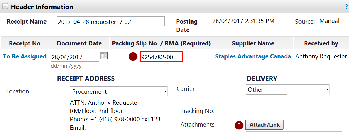Screen dimensions: 349x132
Task: Click the Document Date column header
Action: point(79,43)
